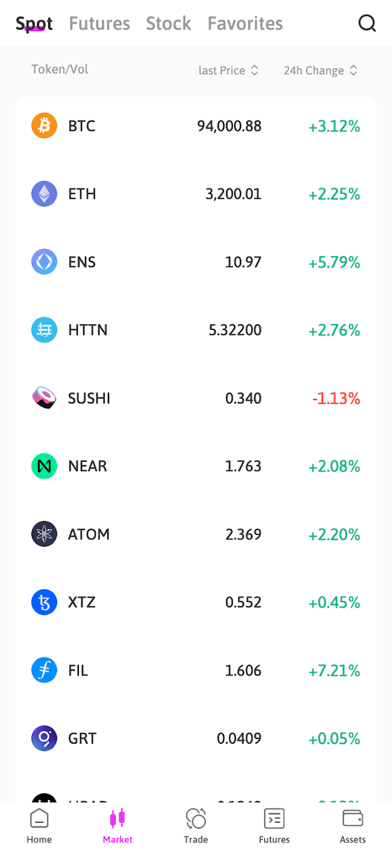Open Trade in bottom navigation

(x=196, y=826)
